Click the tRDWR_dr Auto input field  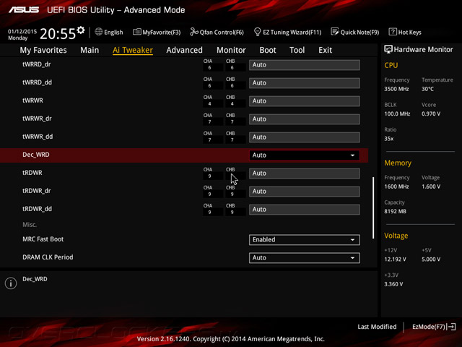point(305,191)
